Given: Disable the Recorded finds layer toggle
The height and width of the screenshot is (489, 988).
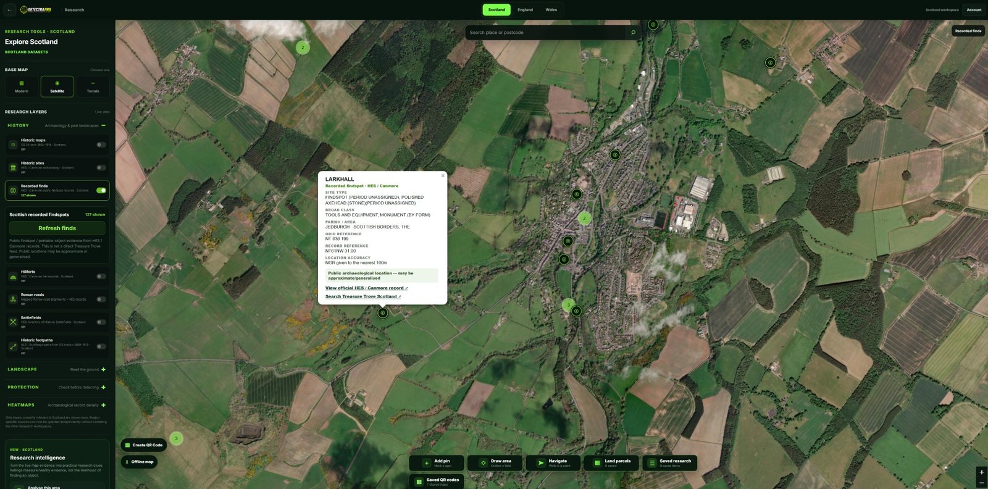Looking at the screenshot, I should point(101,190).
